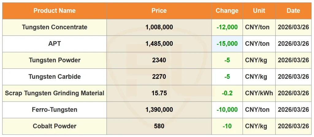This screenshot has height=137, width=314.
Task: Click the Price column header
Action: pyautogui.click(x=159, y=11)
